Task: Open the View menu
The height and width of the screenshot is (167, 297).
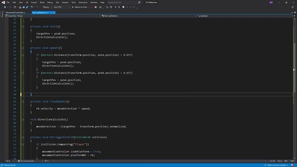Action: (20, 2)
